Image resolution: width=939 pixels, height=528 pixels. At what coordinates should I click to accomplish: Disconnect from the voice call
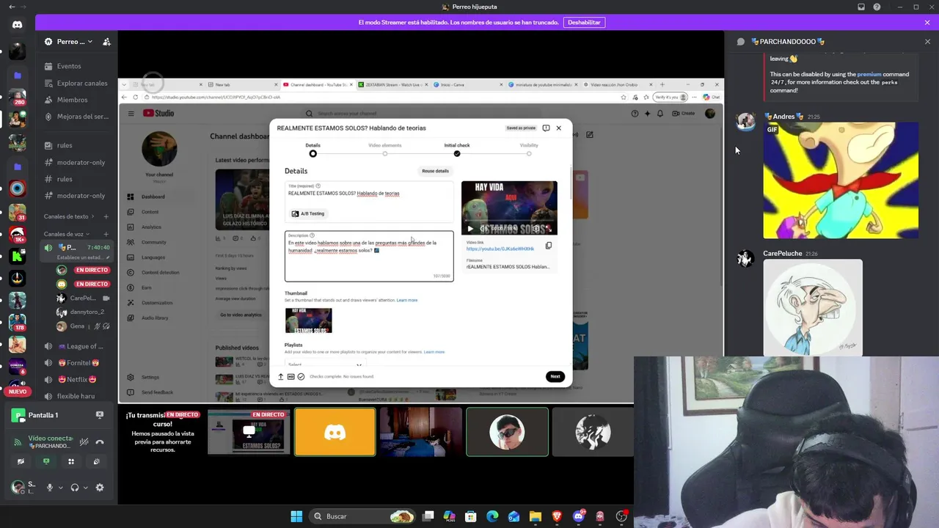click(100, 442)
